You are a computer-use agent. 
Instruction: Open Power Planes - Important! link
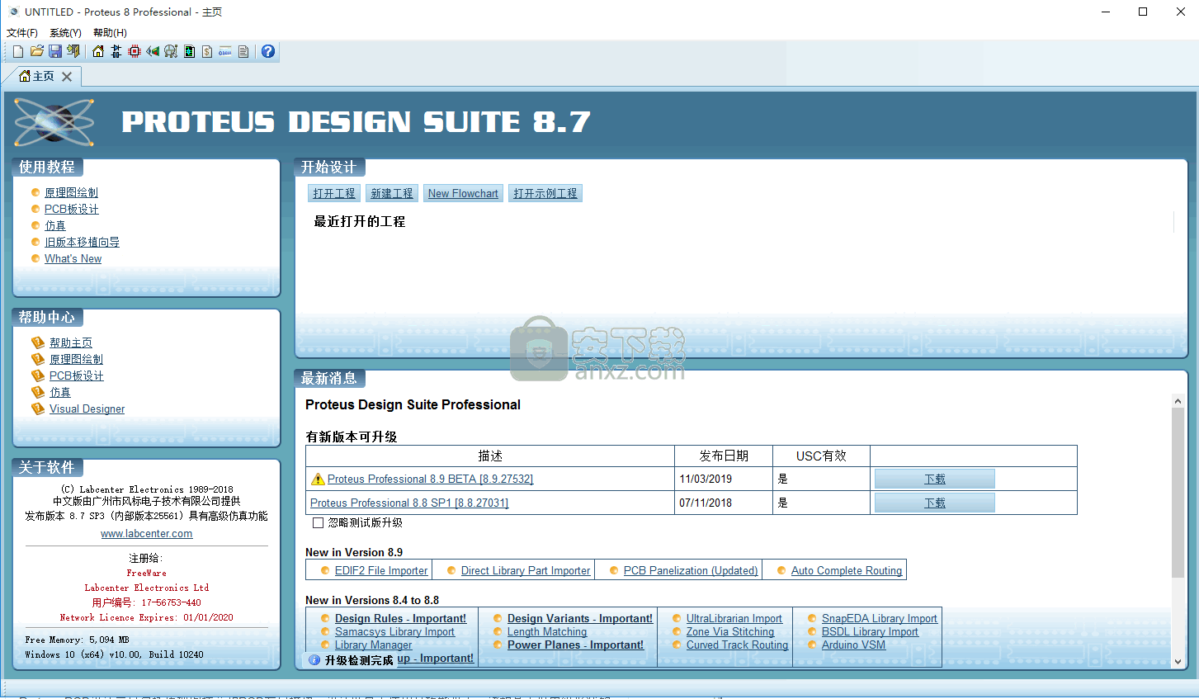(575, 645)
